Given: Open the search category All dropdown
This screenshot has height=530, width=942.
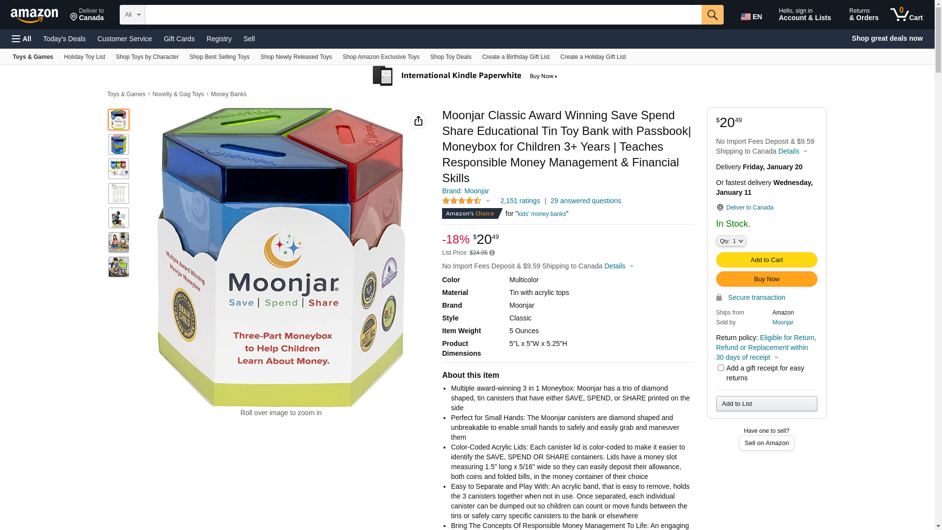Looking at the screenshot, I should click(x=132, y=15).
